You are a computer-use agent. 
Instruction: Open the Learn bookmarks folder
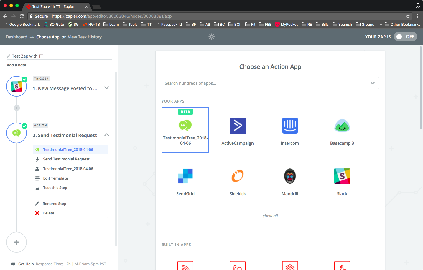click(x=111, y=25)
